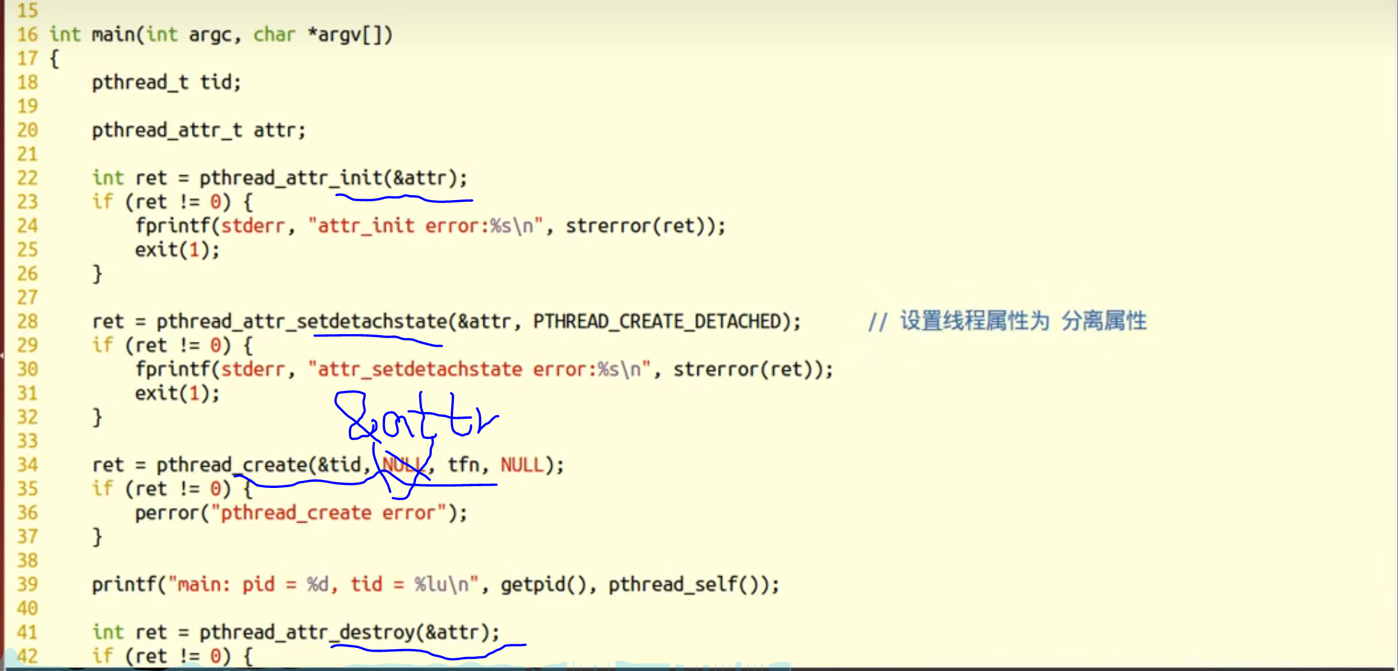Click the pthread_attr_t attr declaration
1398x671 pixels.
[x=198, y=130]
